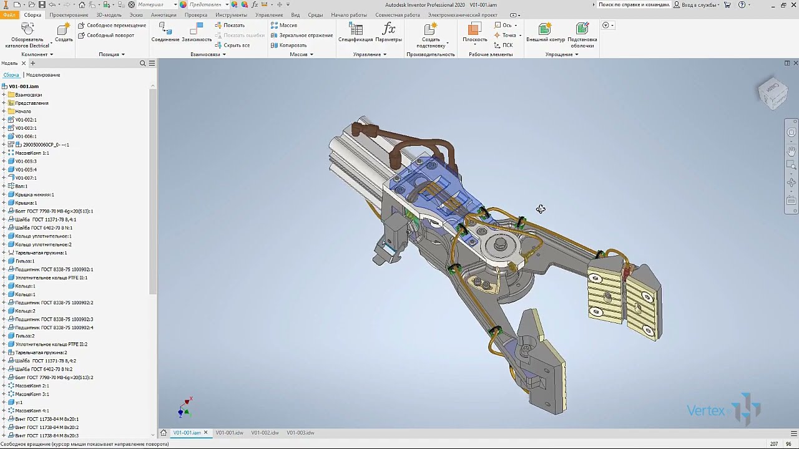Expand the Взаимосвязи folder in tree
Image resolution: width=799 pixels, height=449 pixels.
coord(4,95)
